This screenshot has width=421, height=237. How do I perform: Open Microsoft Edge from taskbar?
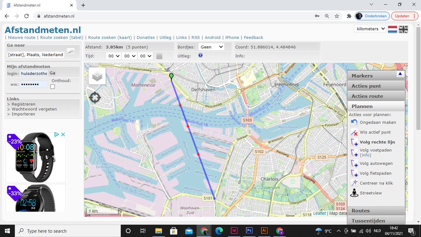click(219, 231)
